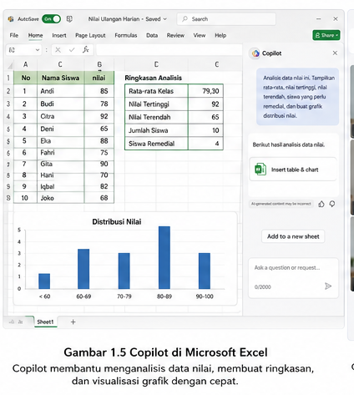
Task: Open the View tab
Action: point(200,35)
